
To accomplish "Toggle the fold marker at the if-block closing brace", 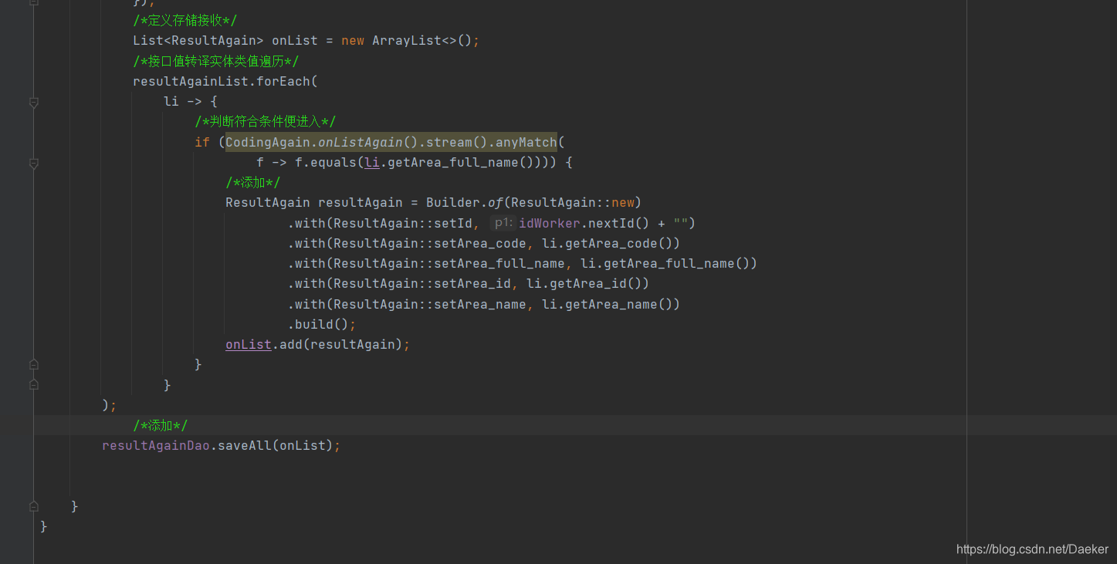I will (x=33, y=364).
